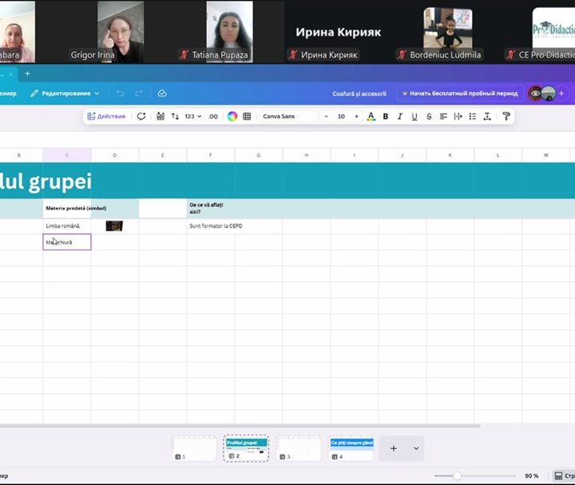575x485 pixels.
Task: Open the Действия actions menu
Action: [x=106, y=117]
